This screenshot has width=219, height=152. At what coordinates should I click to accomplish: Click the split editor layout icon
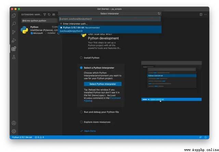201,14
